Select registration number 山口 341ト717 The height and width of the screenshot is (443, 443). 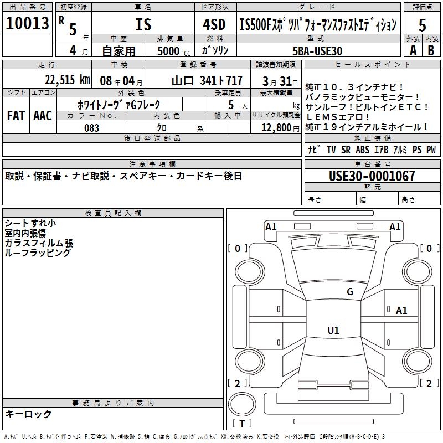click(207, 81)
